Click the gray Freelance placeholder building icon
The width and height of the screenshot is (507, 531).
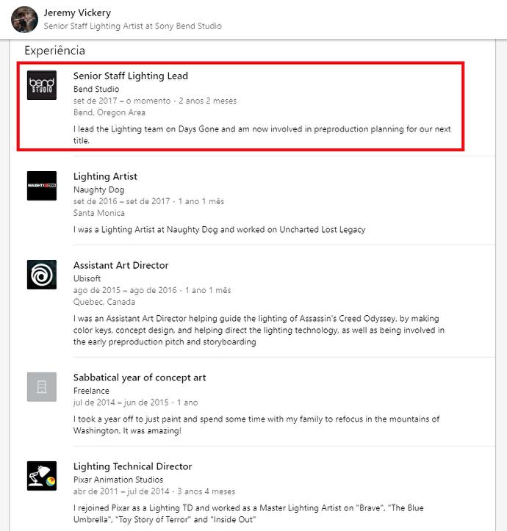click(42, 387)
